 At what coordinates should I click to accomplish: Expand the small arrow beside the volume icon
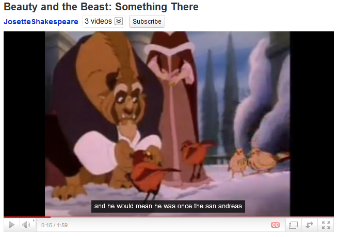pos(34,221)
